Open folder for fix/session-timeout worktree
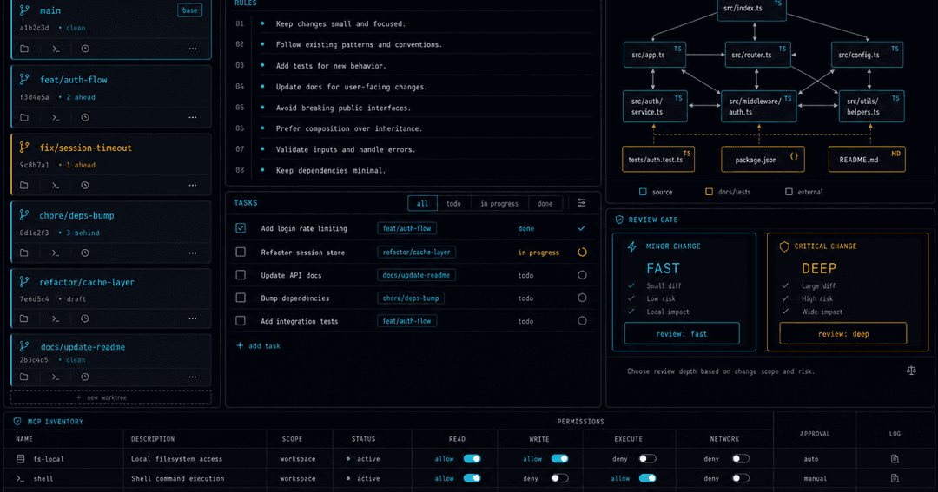The width and height of the screenshot is (938, 492). (24, 186)
